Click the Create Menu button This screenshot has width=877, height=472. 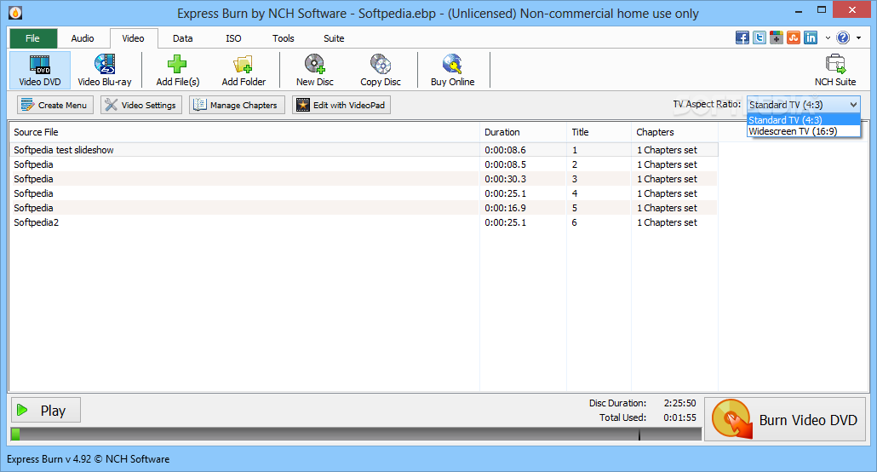54,105
